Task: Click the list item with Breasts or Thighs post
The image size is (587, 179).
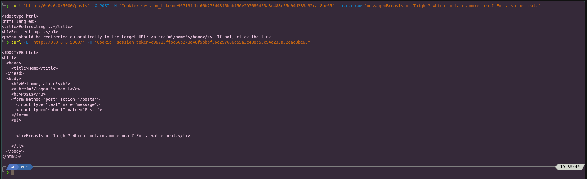Action: [x=103, y=136]
